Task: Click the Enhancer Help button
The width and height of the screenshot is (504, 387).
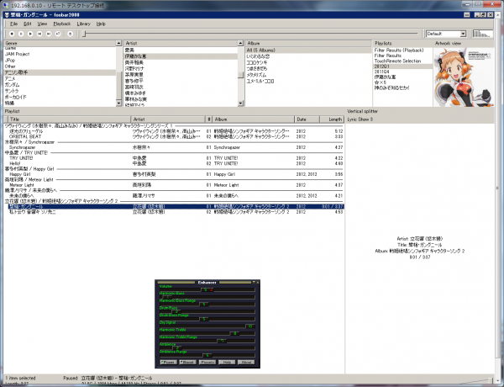Action: point(225,361)
